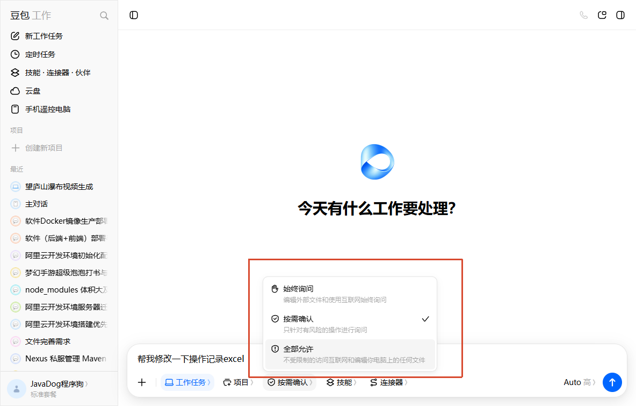Click the plus icon beside 创建新项目
The image size is (636, 406).
tap(16, 148)
